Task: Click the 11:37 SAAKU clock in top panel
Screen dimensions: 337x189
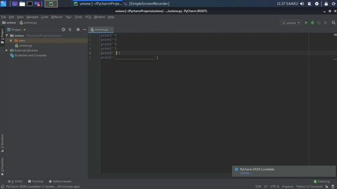Action: click(288, 4)
